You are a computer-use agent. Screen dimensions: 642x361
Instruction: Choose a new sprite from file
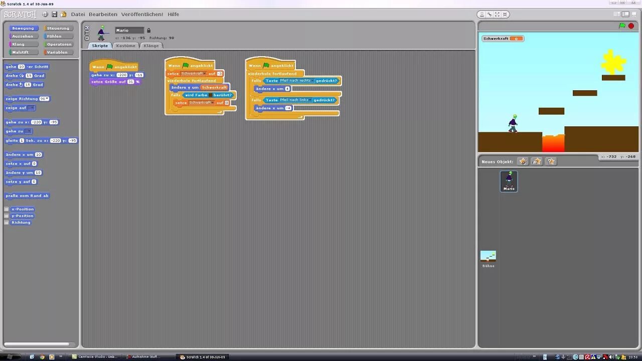click(537, 161)
